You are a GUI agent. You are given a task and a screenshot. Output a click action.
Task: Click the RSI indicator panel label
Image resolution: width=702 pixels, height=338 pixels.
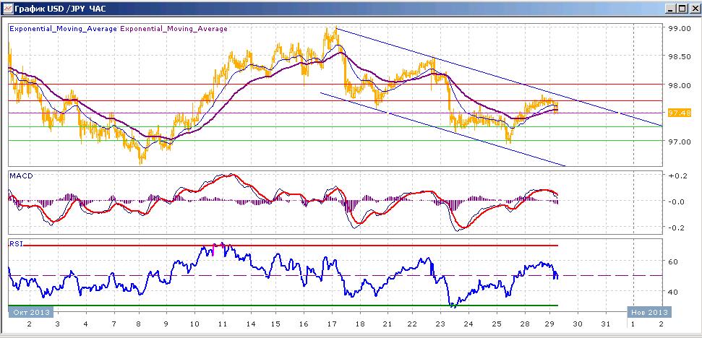(x=14, y=244)
